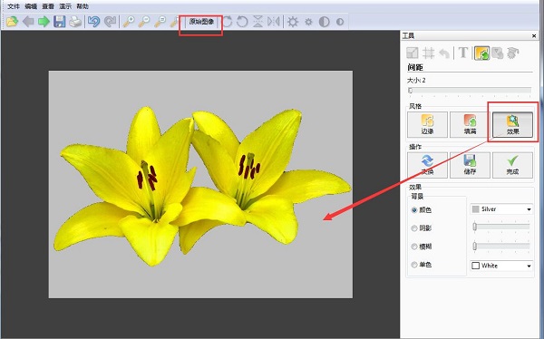Image resolution: width=544 pixels, height=339 pixels.
Task: Choose the 边缘 style button
Action: (x=427, y=124)
